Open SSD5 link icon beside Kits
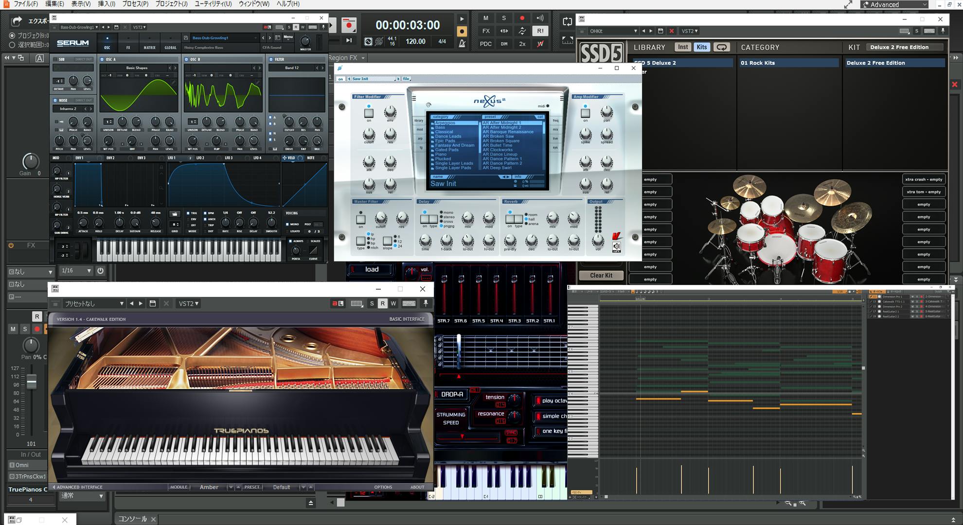963x525 pixels. coord(722,47)
